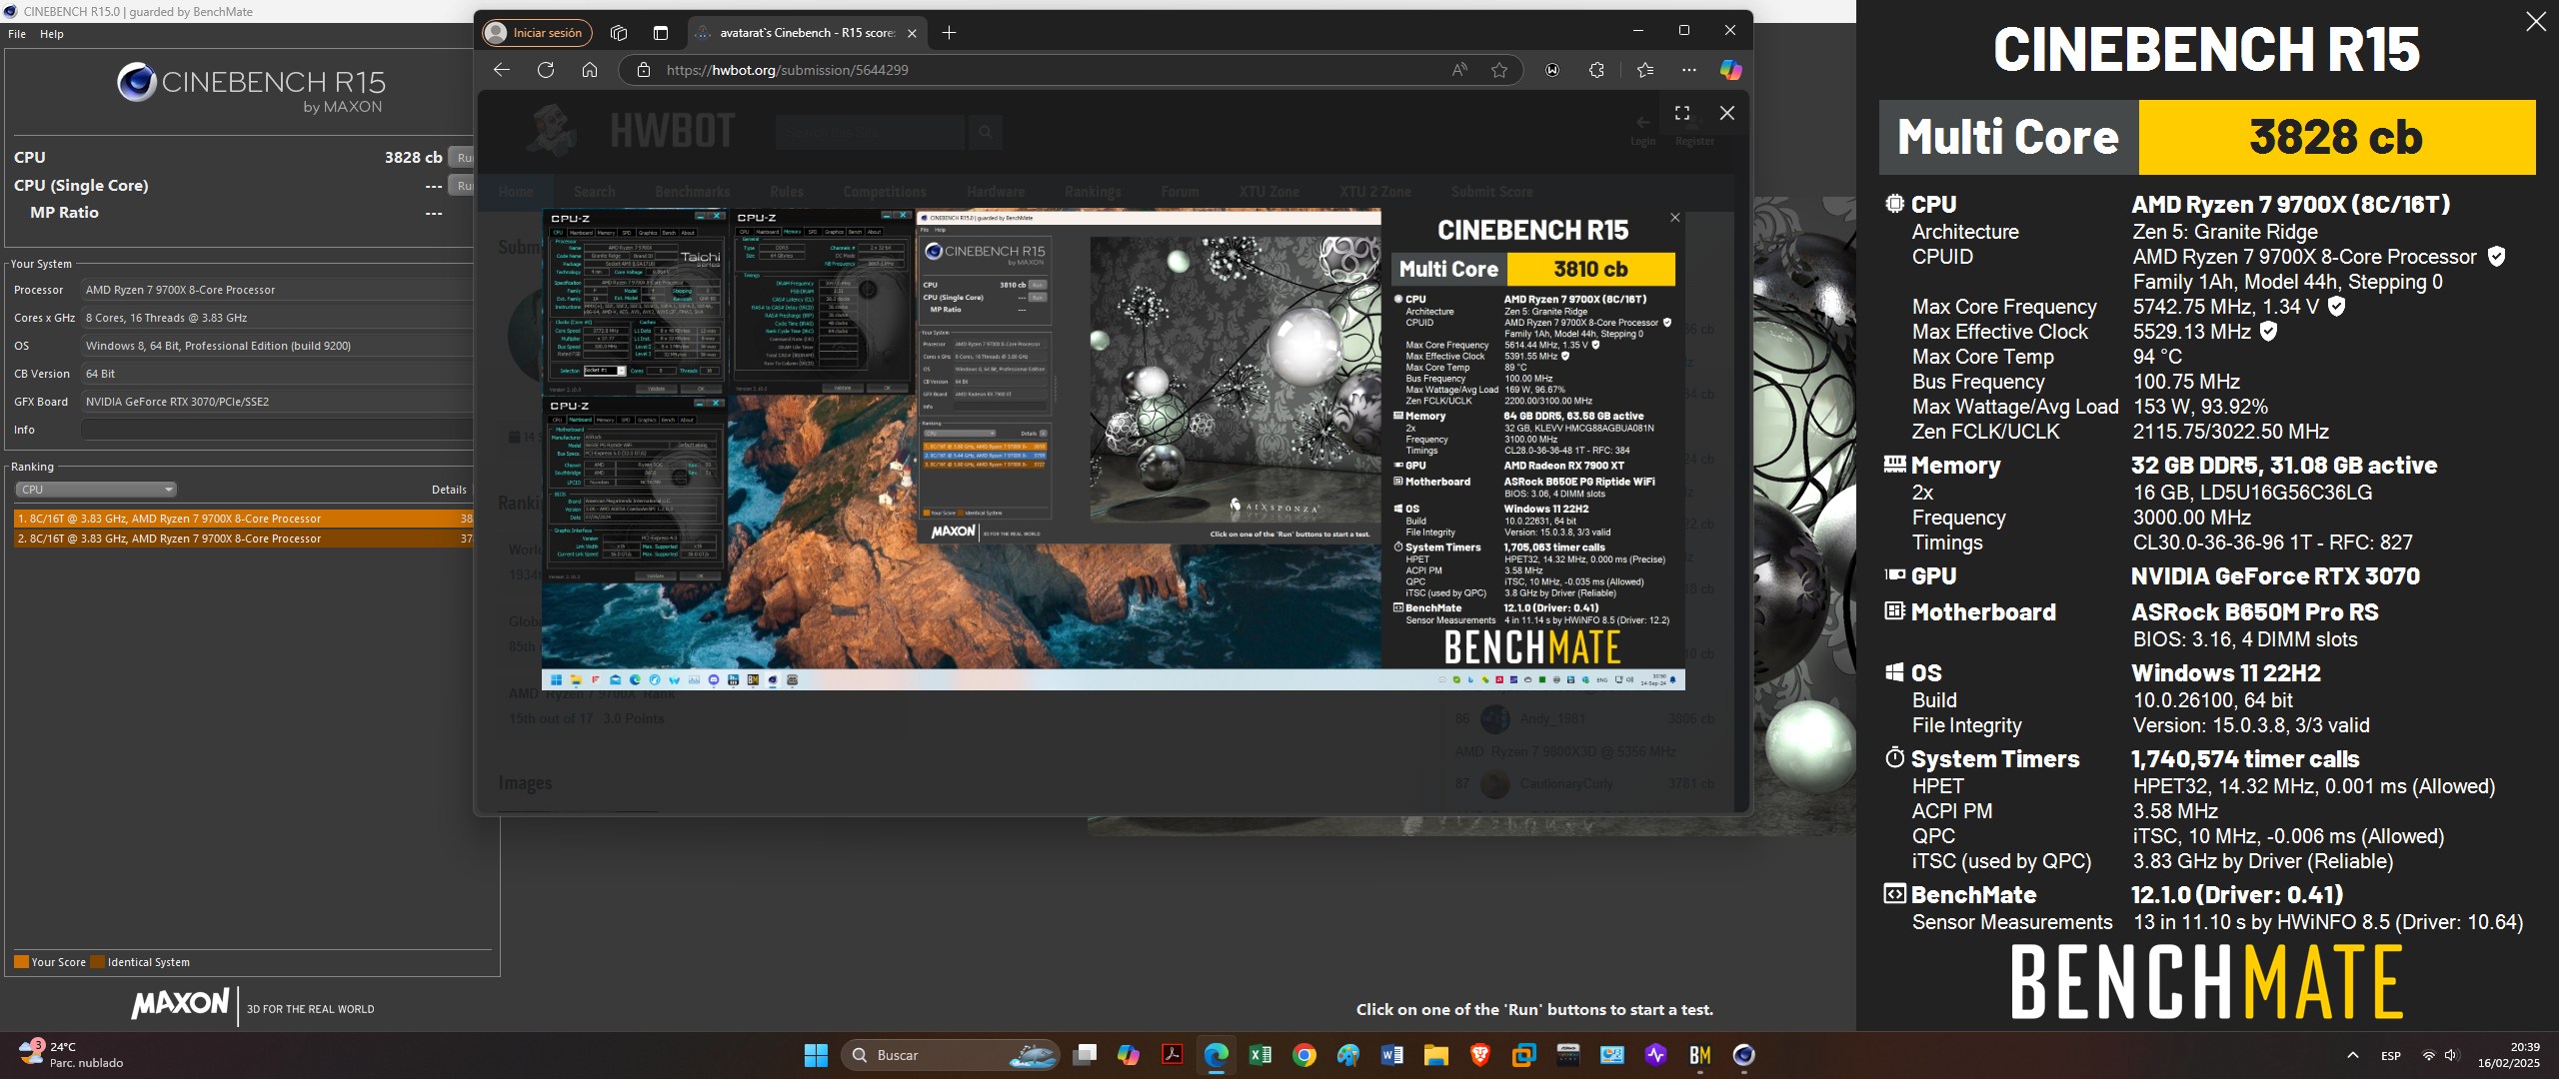This screenshot has height=1079, width=2559.
Task: Open Brave browser from taskbar
Action: pos(1479,1055)
